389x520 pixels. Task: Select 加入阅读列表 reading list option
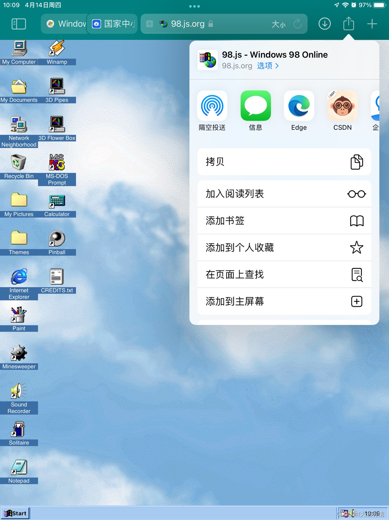(x=284, y=194)
